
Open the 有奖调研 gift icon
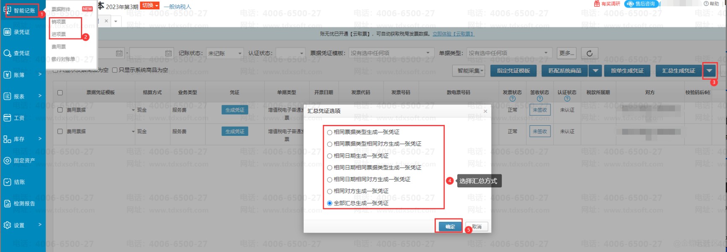[x=597, y=4]
